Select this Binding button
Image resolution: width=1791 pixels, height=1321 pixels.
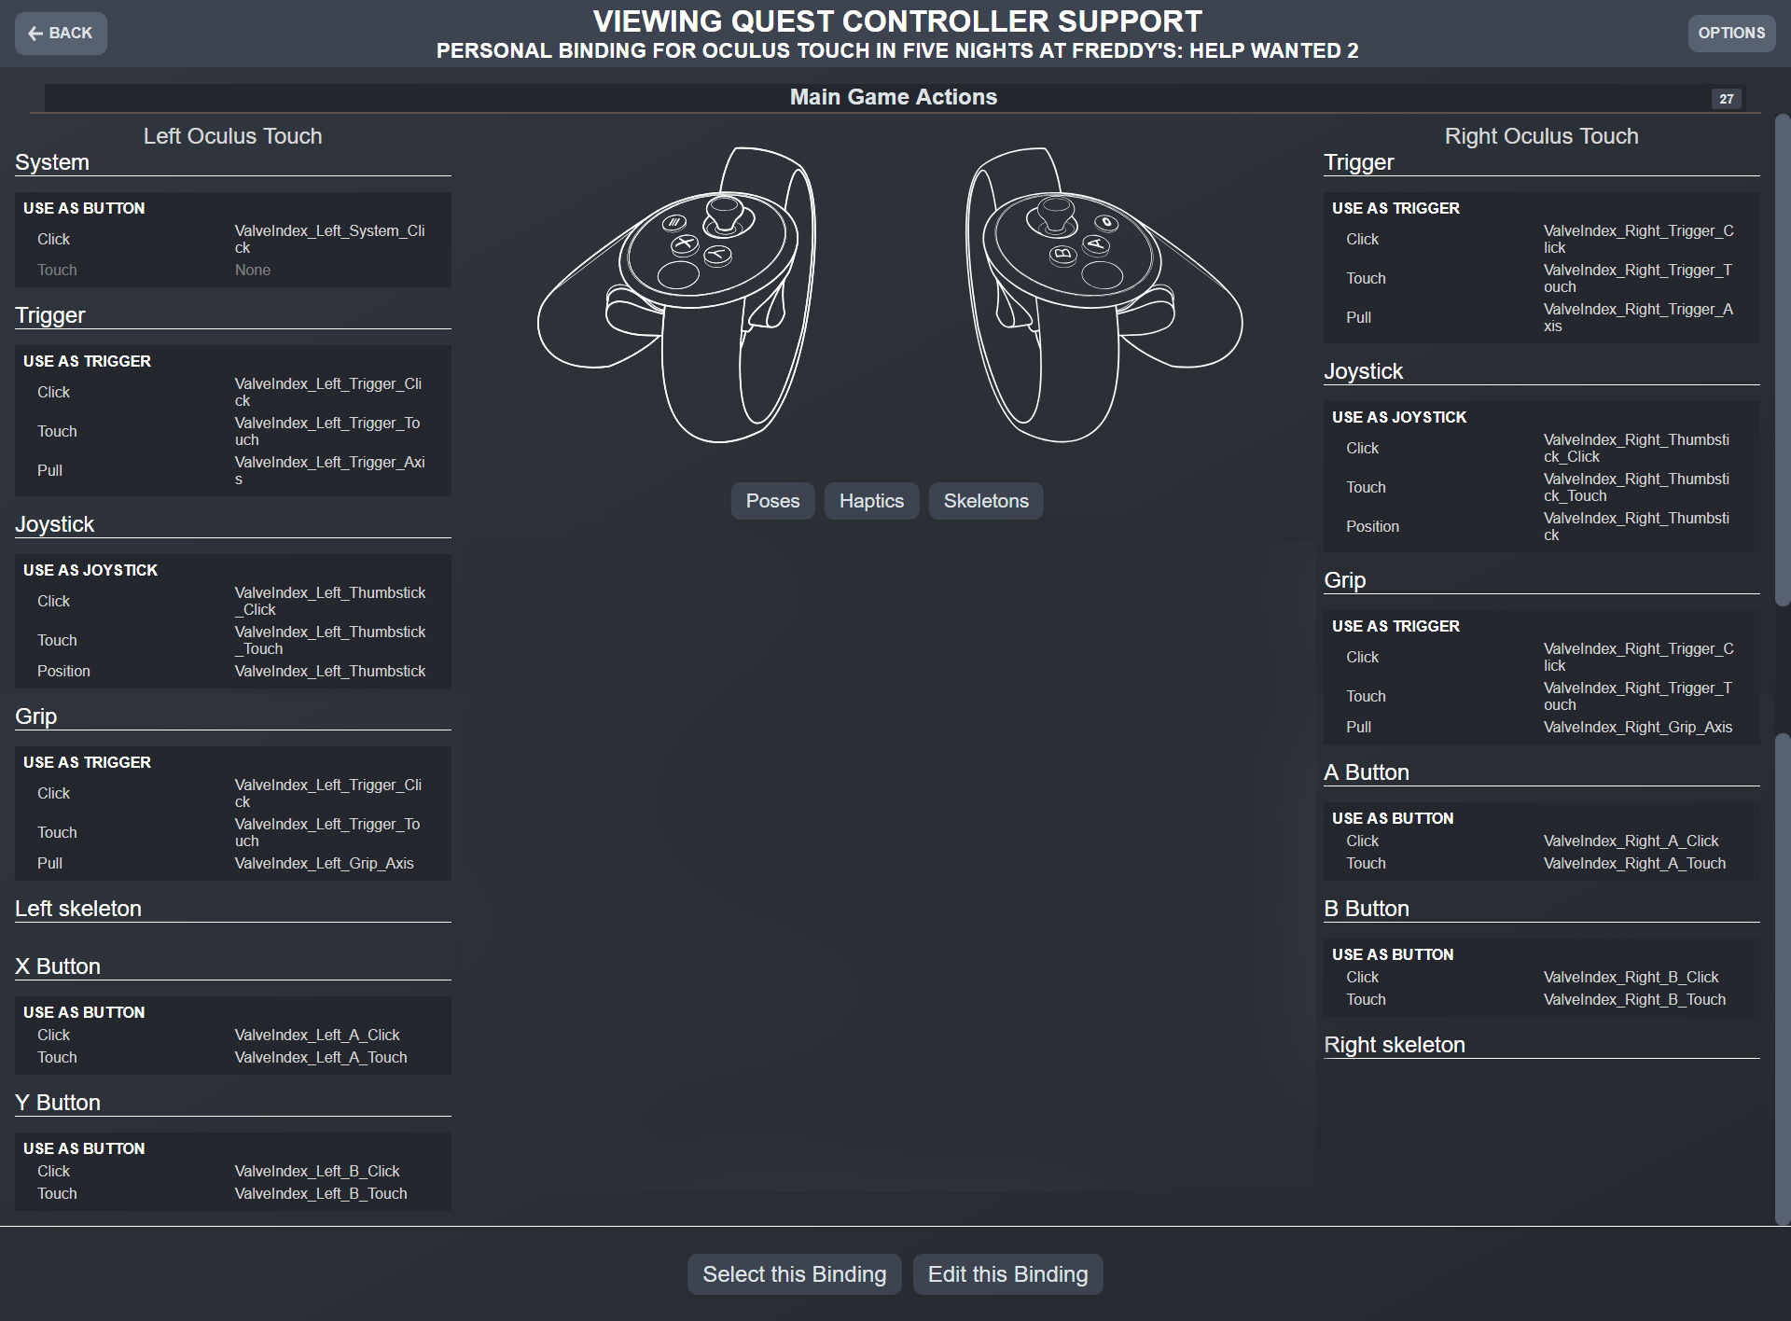coord(794,1272)
